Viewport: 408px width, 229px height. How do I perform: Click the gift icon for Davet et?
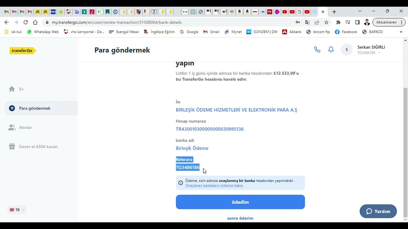[x=12, y=147]
